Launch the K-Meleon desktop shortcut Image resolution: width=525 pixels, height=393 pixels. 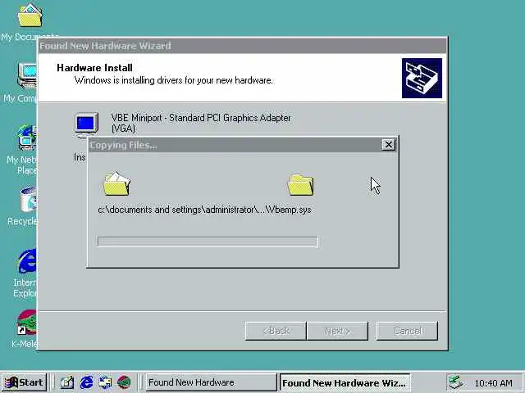click(x=27, y=323)
